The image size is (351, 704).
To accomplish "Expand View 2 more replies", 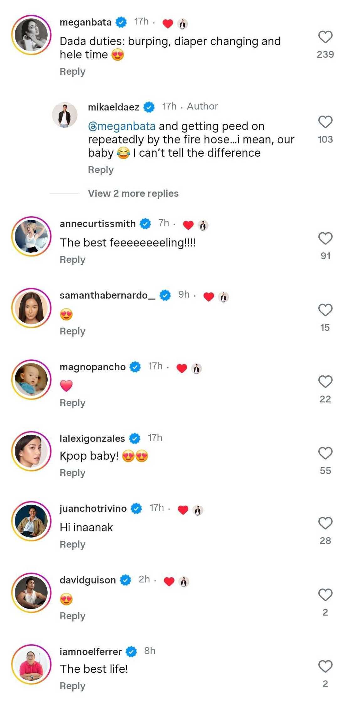I will pyautogui.click(x=133, y=193).
